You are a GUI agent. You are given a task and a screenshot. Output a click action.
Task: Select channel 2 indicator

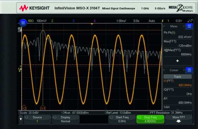point(52,21)
